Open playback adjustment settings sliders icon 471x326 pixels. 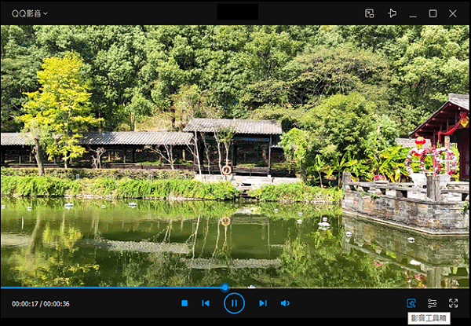click(x=433, y=303)
